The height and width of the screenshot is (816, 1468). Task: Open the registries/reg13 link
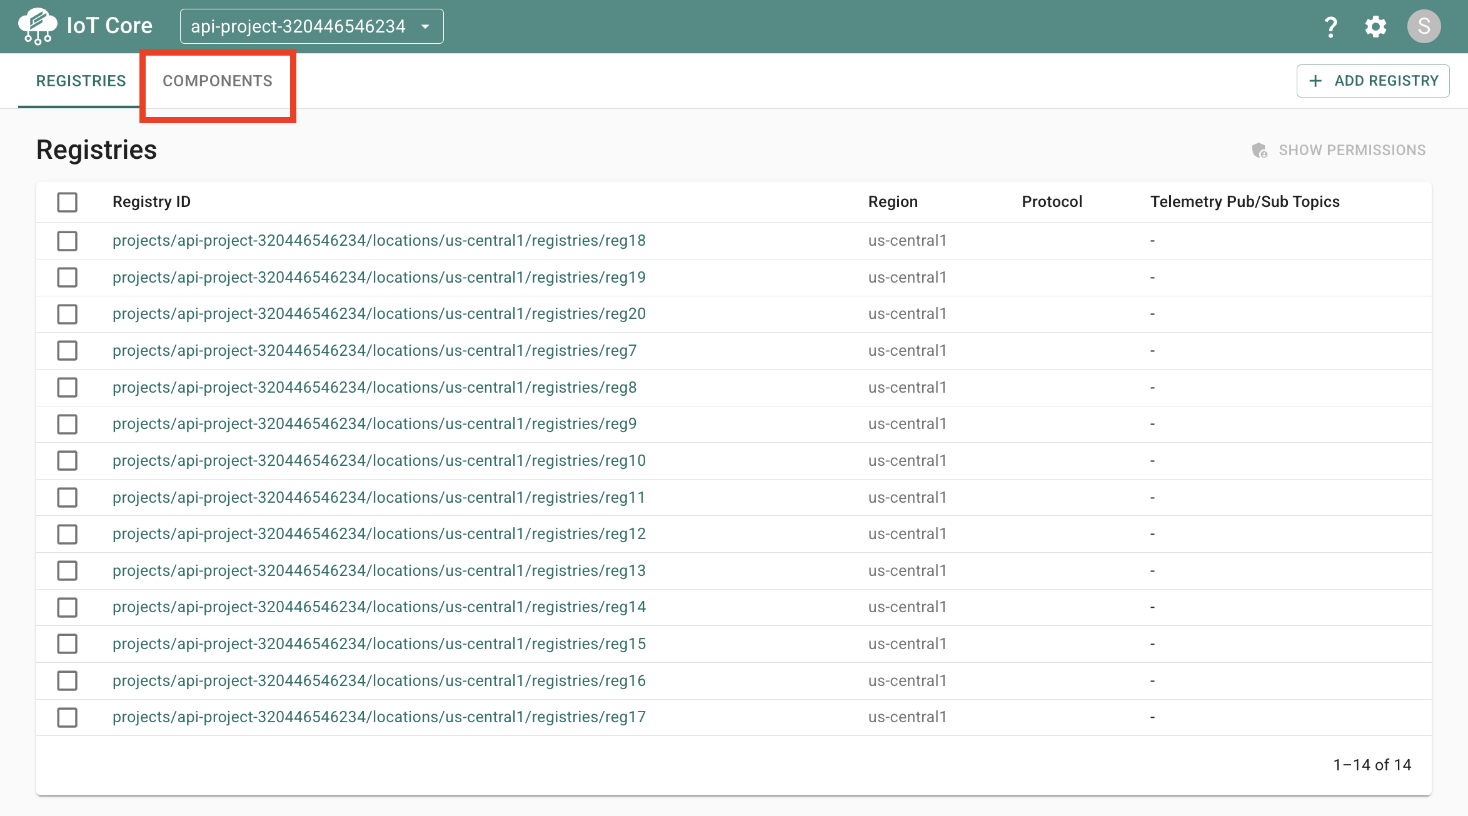point(379,571)
